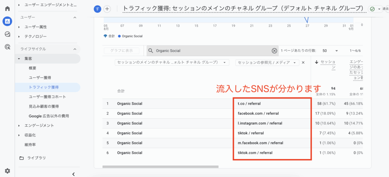Click the Organic Social search field
Image resolution: width=389 pixels, height=177 pixels.
(x=213, y=51)
